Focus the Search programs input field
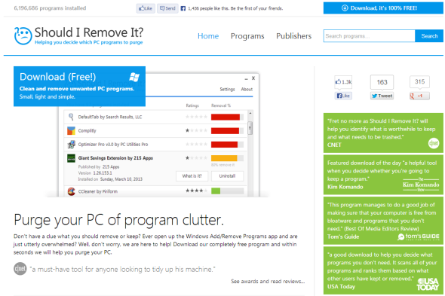 click(370, 36)
